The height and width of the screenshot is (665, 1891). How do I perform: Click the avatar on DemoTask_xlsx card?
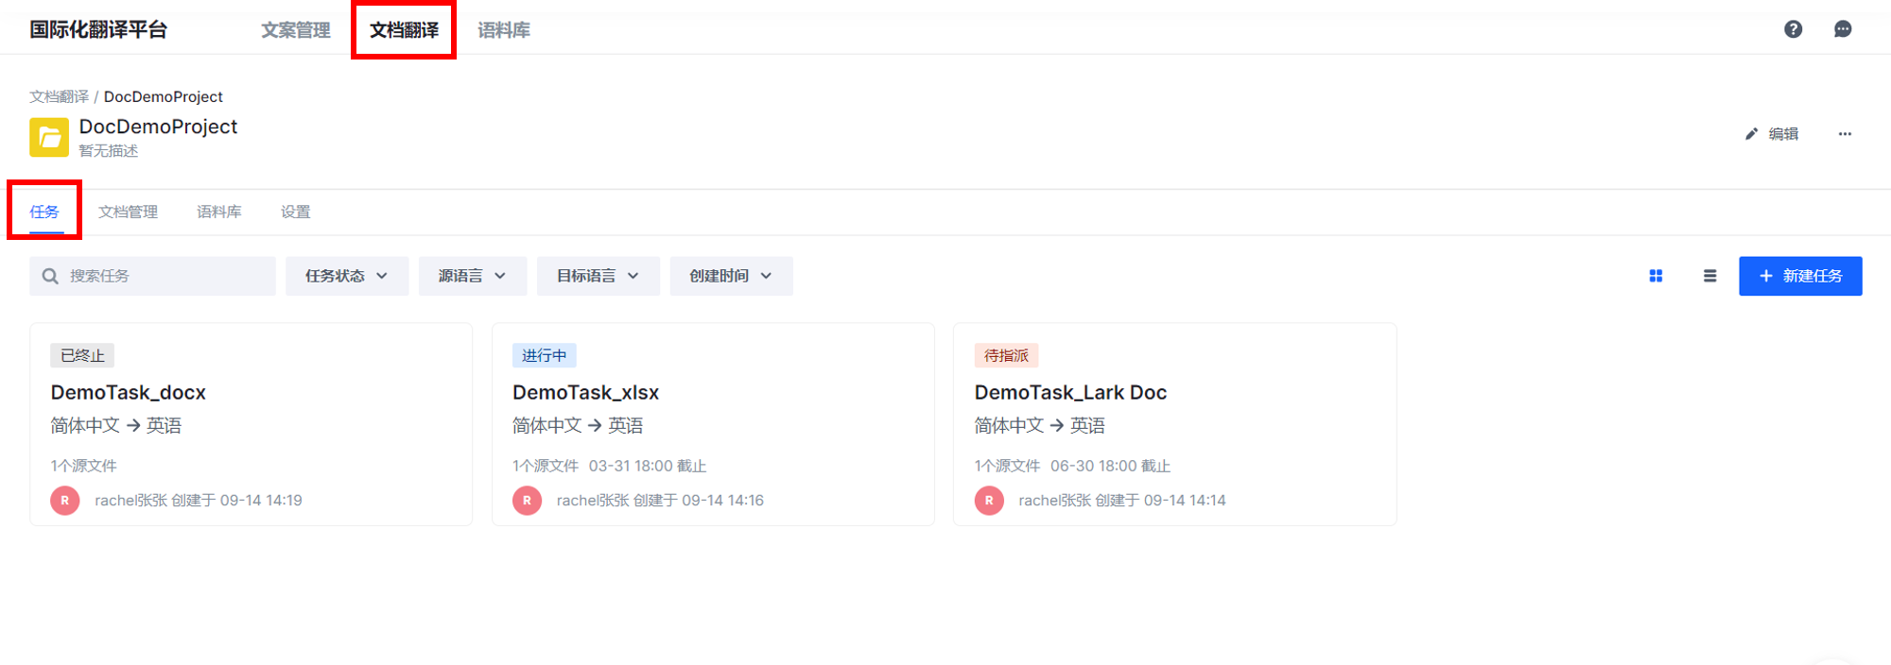(x=527, y=501)
